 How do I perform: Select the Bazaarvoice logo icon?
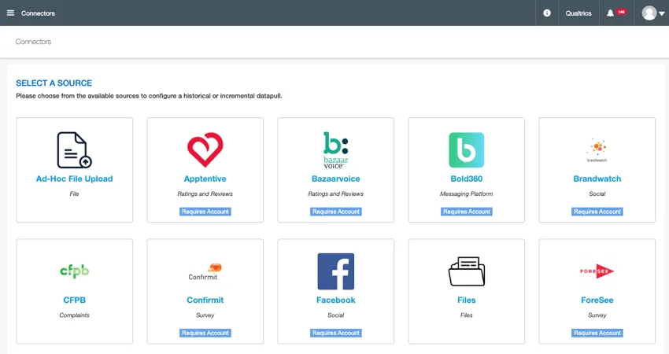pos(335,149)
